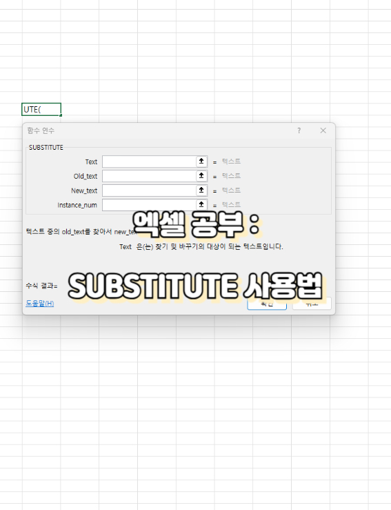391x510 pixels.
Task: Click the Old_text argument label
Action: (85, 176)
